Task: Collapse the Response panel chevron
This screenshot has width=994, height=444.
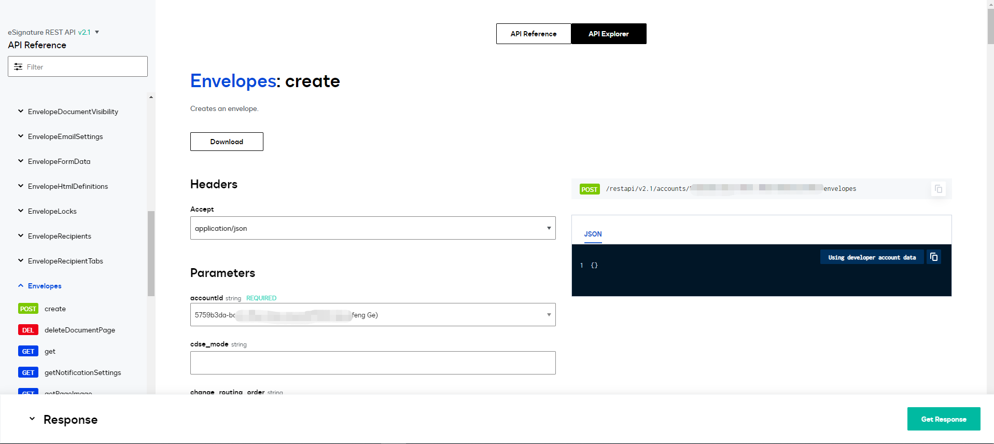Action: tap(32, 419)
